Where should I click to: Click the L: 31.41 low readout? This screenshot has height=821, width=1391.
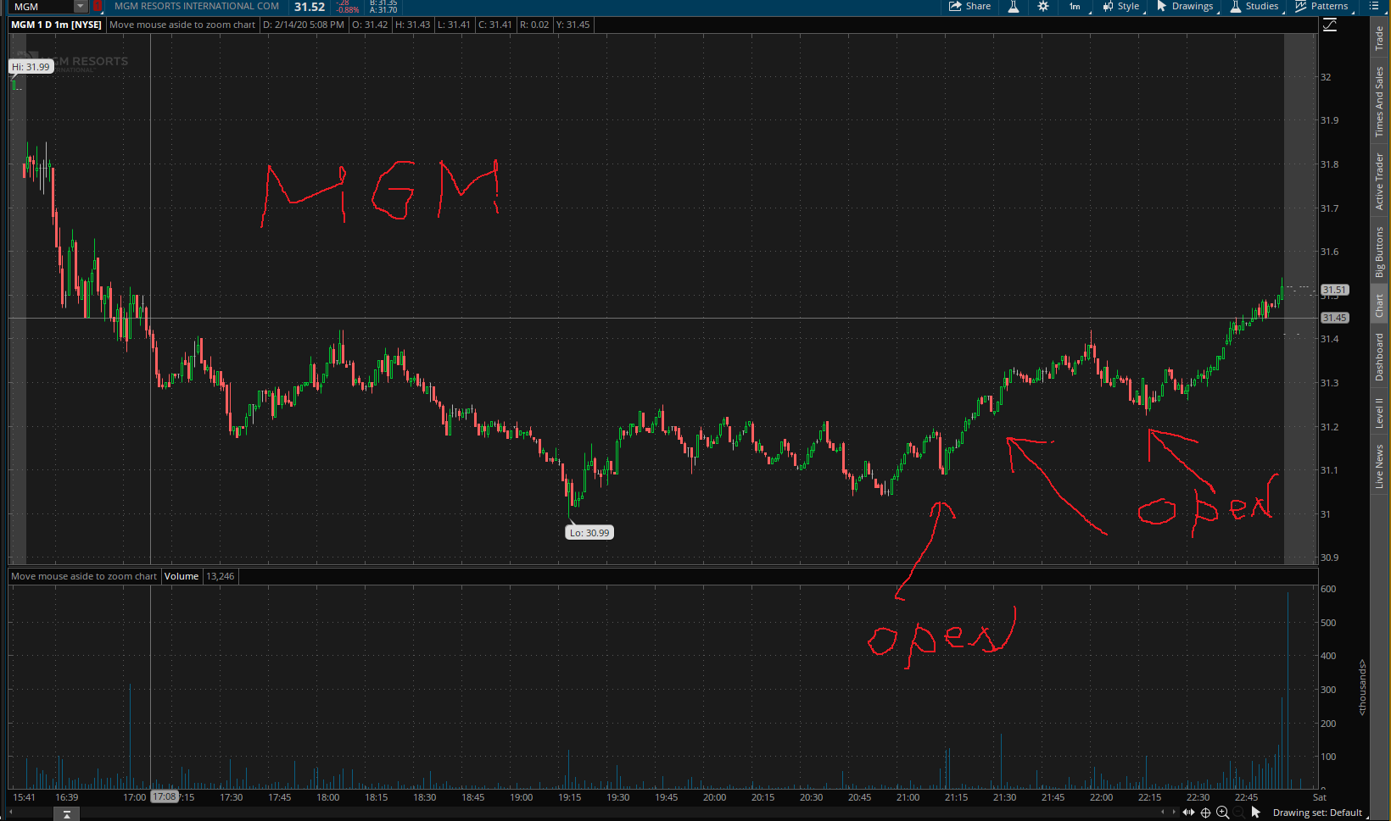[454, 25]
